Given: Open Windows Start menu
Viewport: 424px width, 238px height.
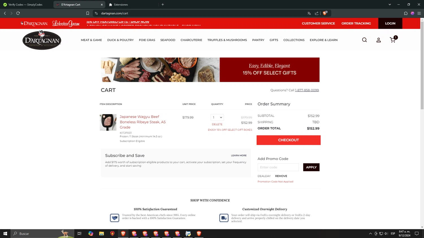Looking at the screenshot, I should (5, 233).
